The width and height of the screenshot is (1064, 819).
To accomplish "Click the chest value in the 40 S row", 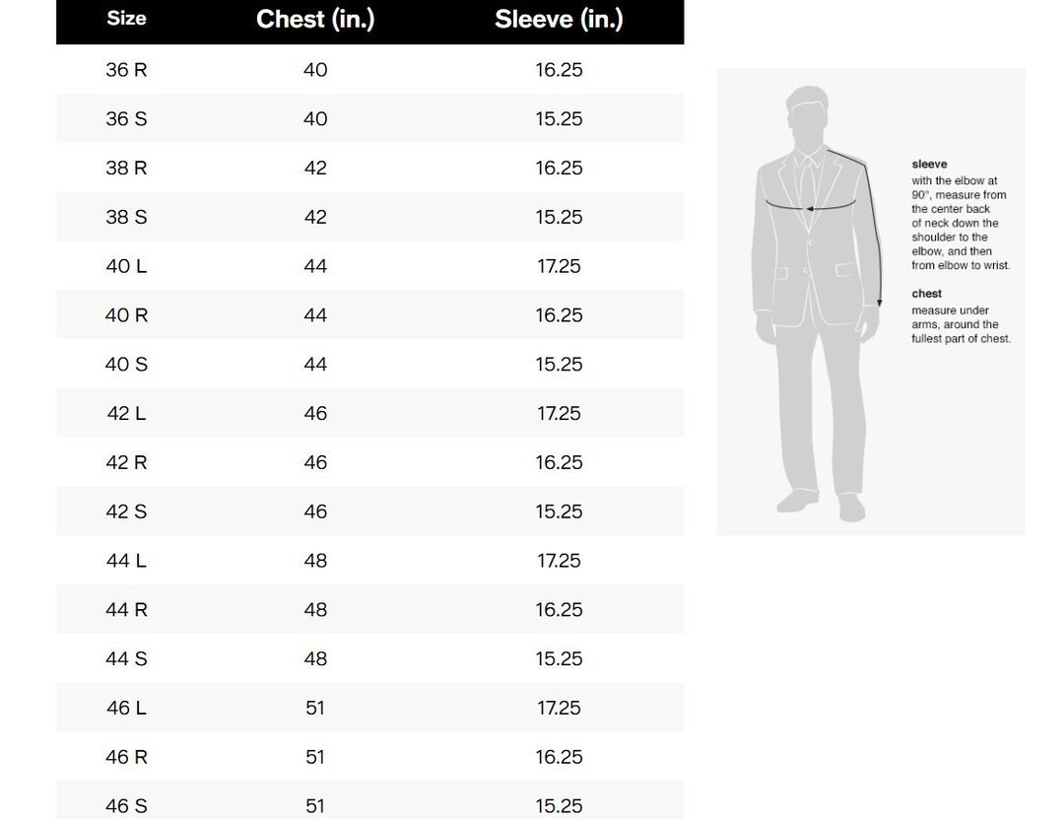I will click(315, 365).
